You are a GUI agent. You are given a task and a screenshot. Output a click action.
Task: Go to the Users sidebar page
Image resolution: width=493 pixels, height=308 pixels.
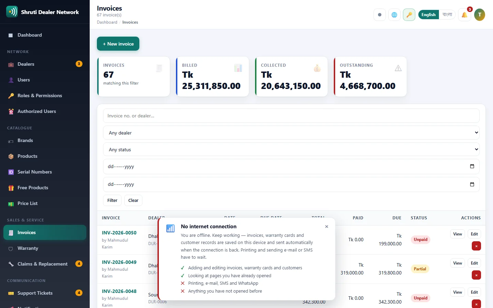coord(45,80)
